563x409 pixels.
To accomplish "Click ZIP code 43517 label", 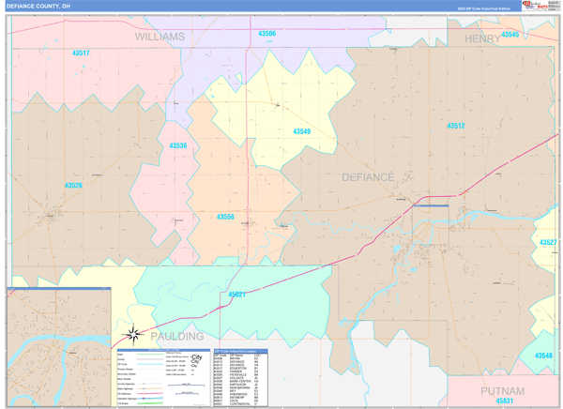I will click(81, 53).
